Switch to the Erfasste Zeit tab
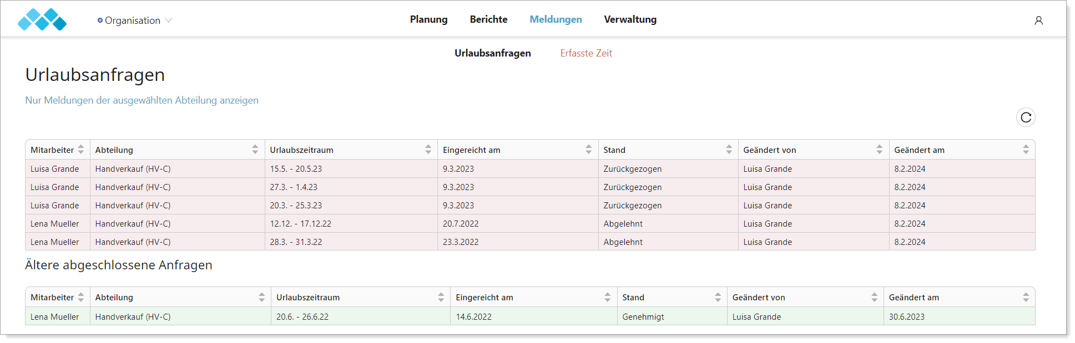Image resolution: width=1075 pixels, height=343 pixels. [x=586, y=53]
